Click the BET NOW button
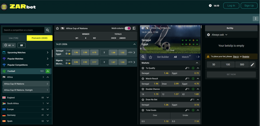This screenshot has width=260, height=126. (231, 74)
